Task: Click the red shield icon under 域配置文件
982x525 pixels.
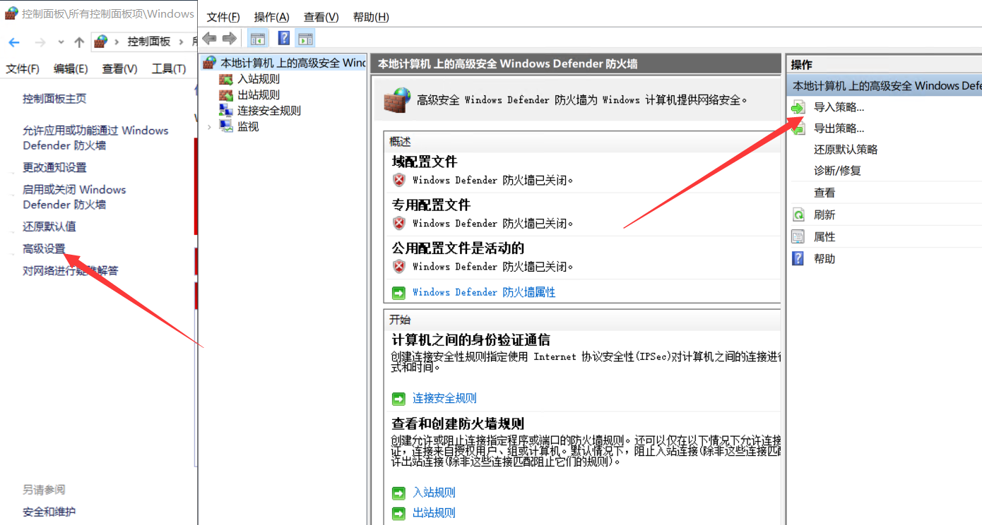Action: [399, 180]
